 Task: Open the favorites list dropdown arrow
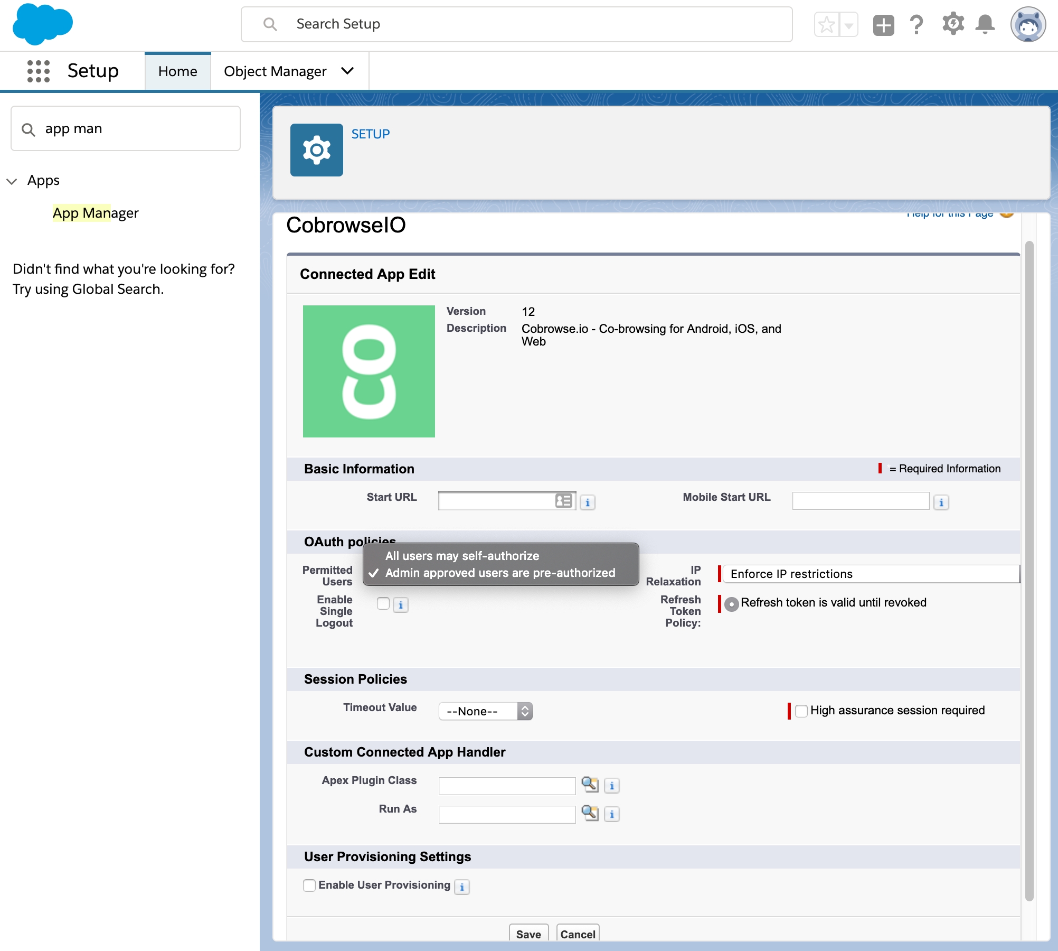click(x=848, y=24)
